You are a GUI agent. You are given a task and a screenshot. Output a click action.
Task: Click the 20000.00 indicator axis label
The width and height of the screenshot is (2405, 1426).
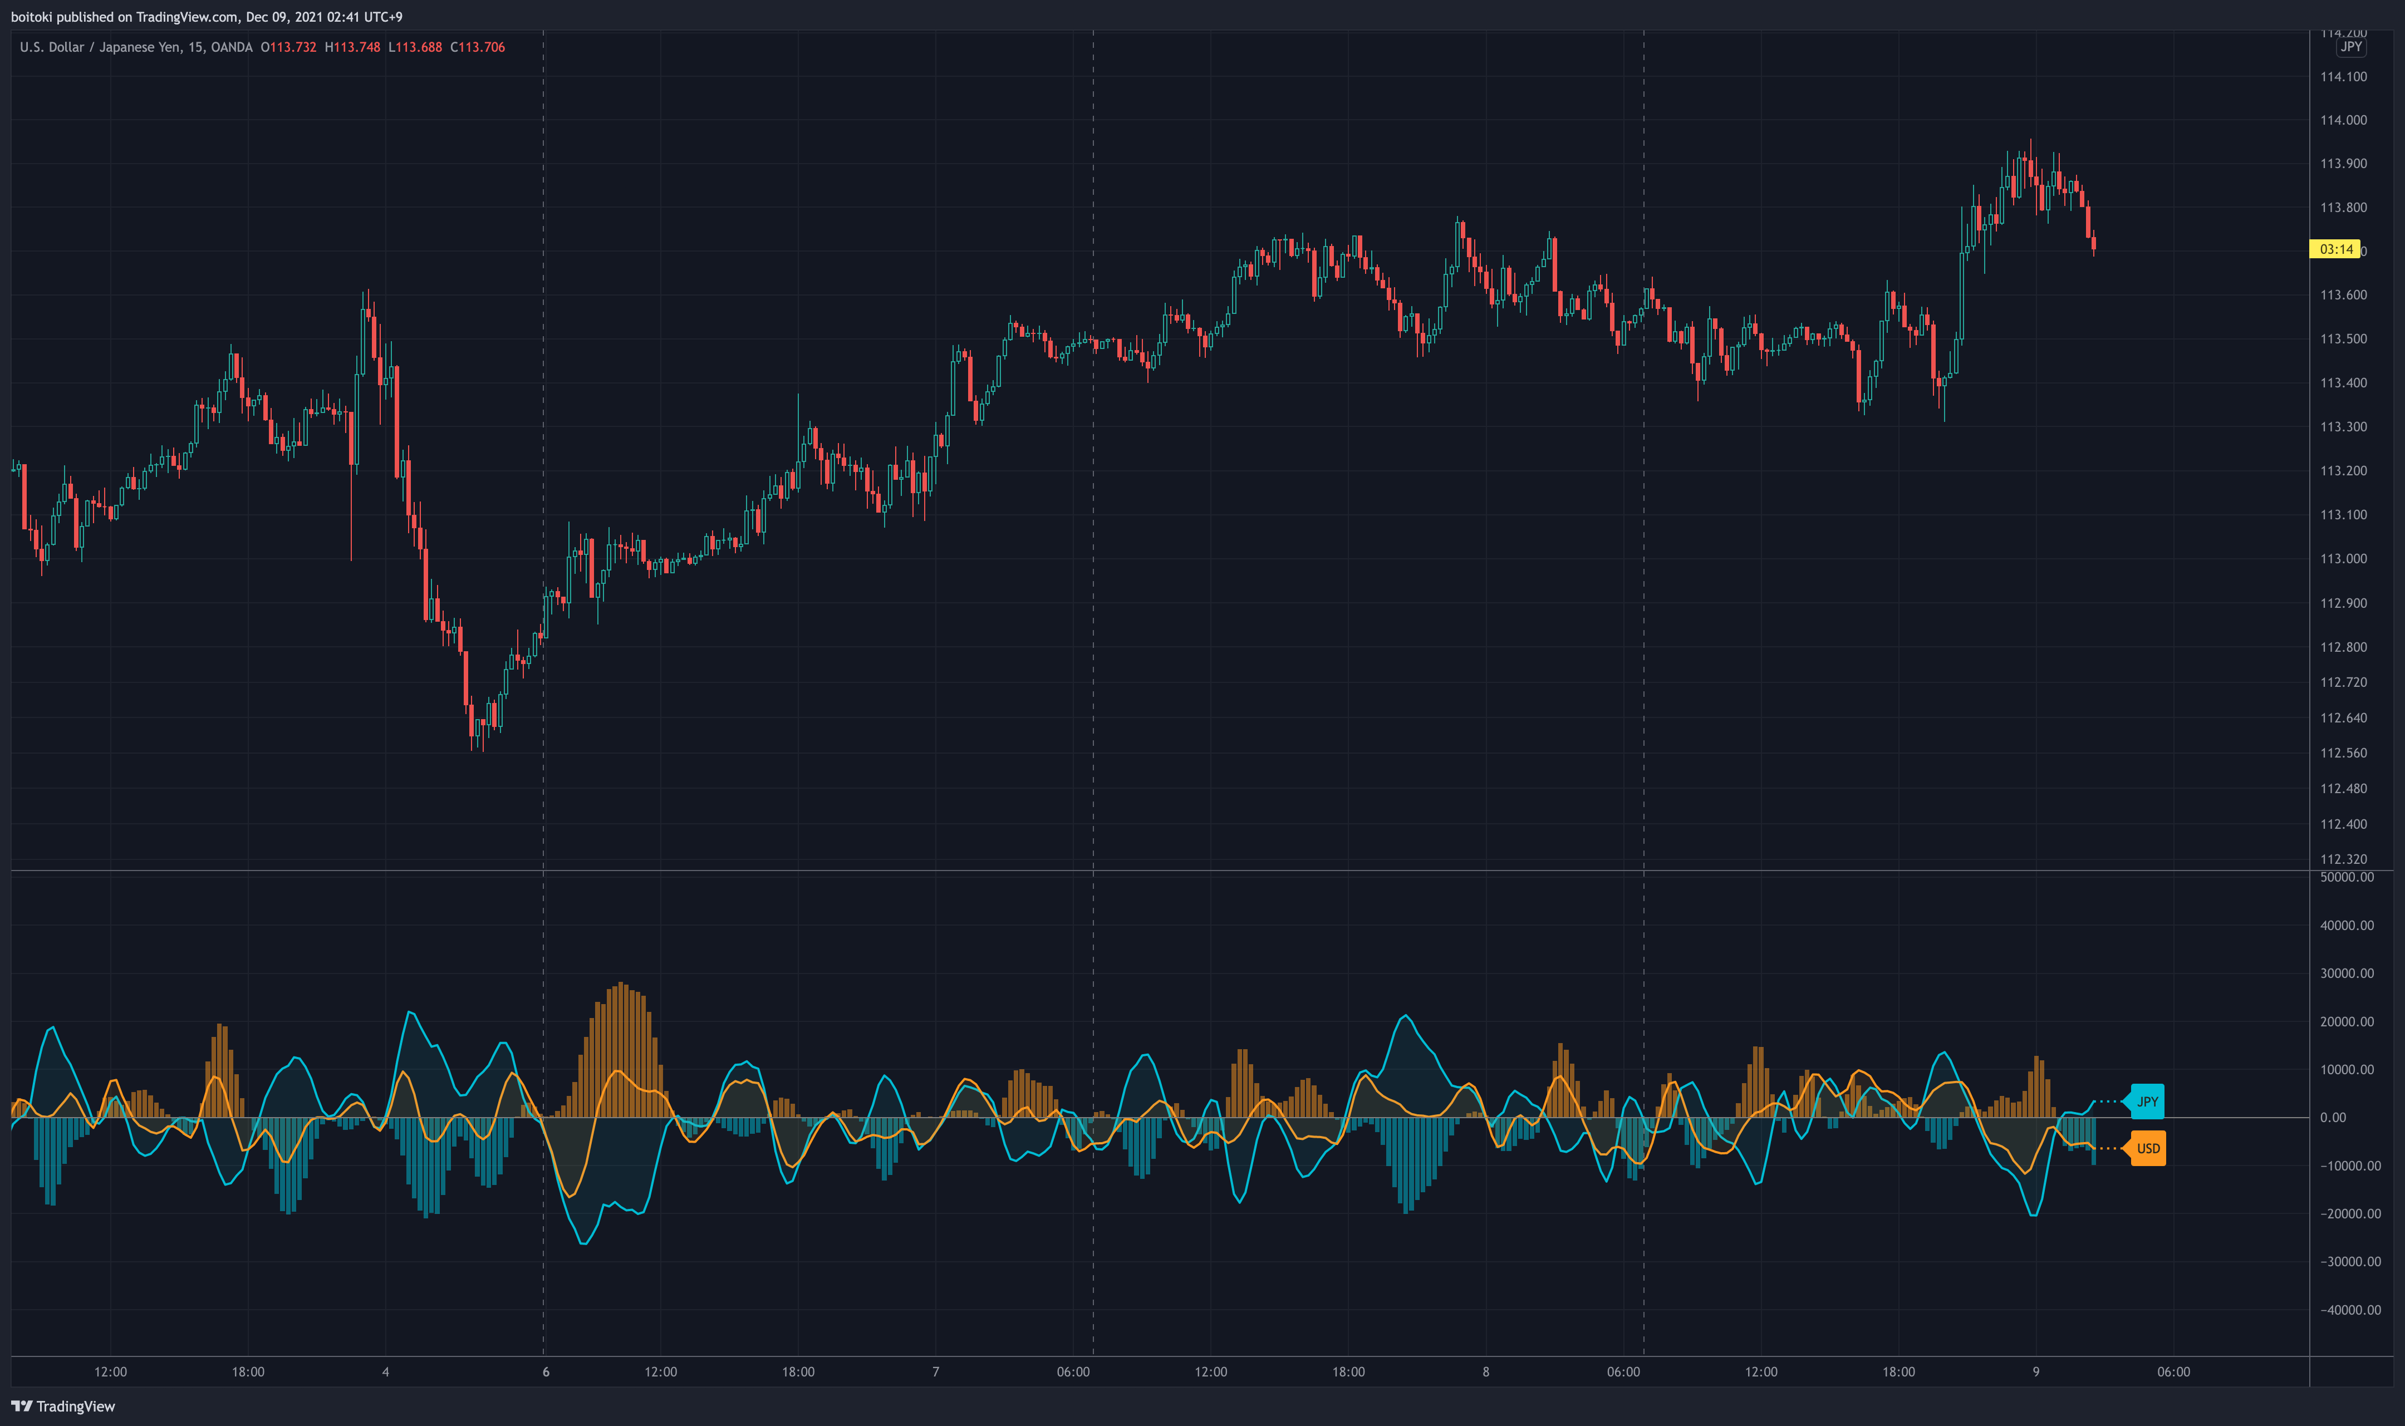2347,1021
